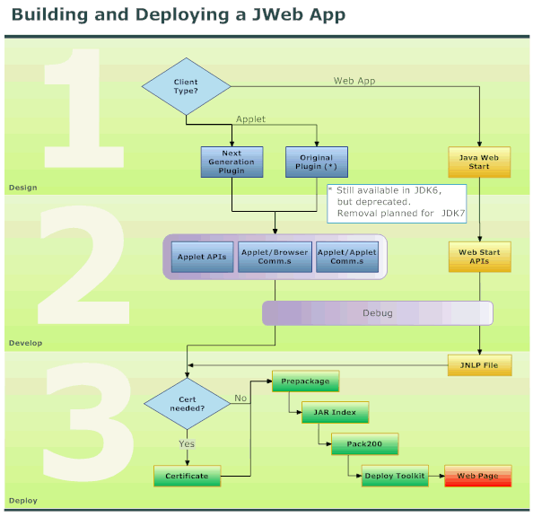This screenshot has height=517, width=533.
Task: Click the Applet/Applet Comm.s box
Action: pyautogui.click(x=347, y=257)
